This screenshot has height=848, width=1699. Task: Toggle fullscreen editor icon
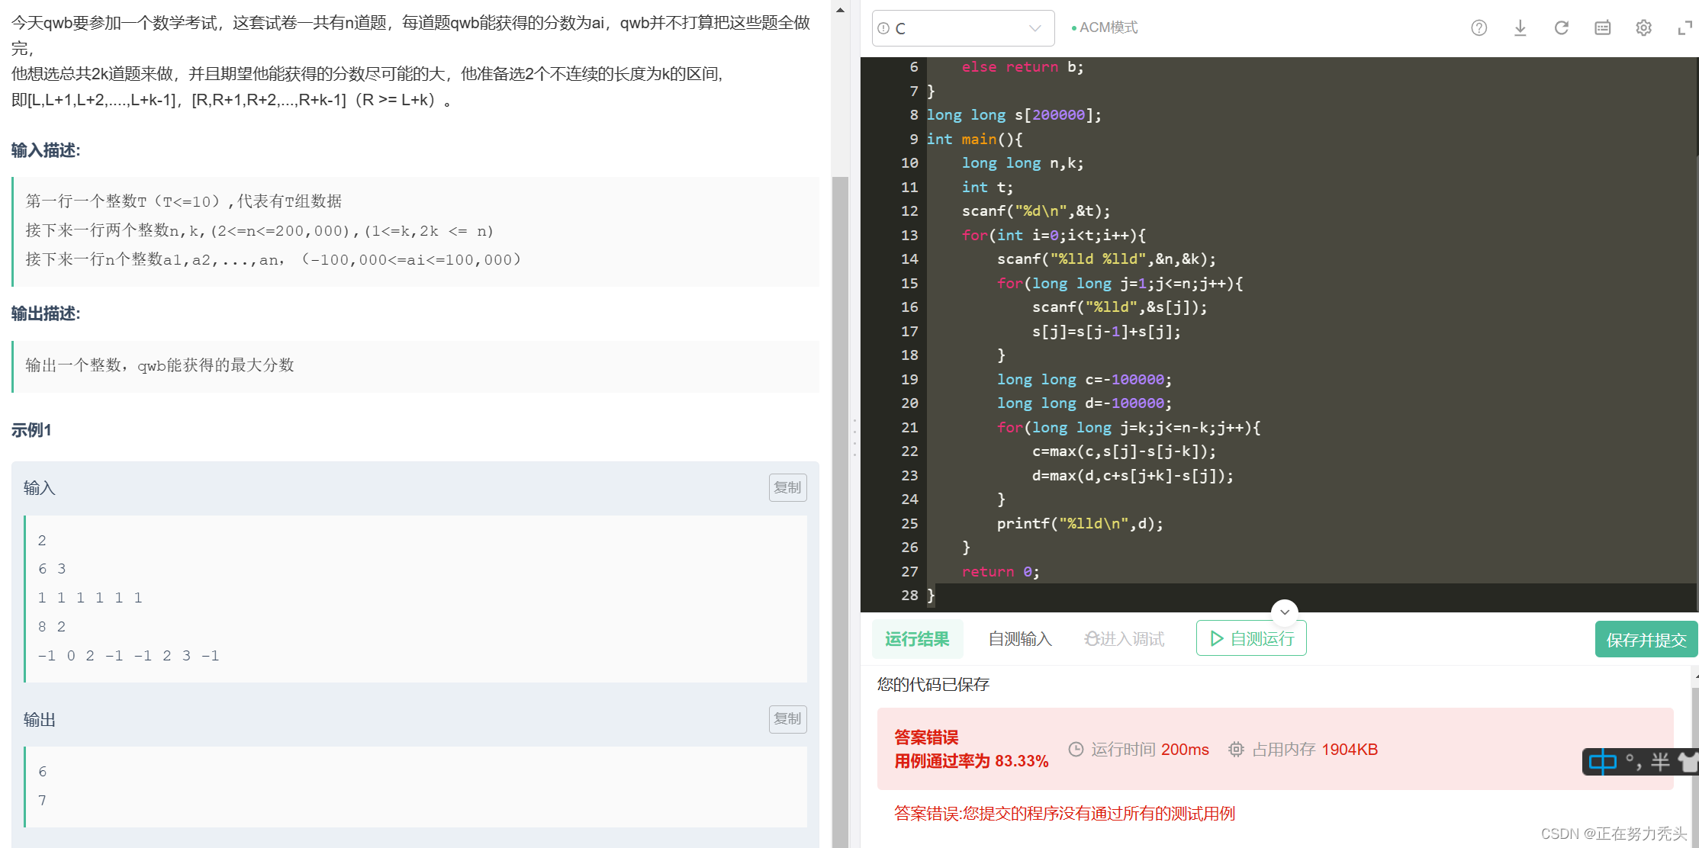(1685, 28)
